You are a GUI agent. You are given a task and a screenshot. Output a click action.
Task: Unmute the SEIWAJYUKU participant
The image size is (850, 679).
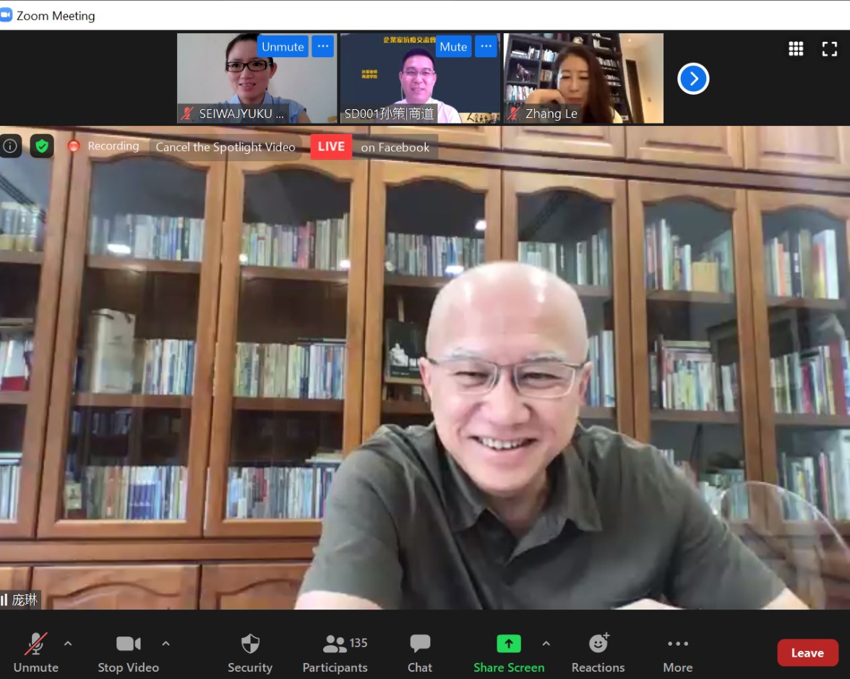[x=283, y=46]
